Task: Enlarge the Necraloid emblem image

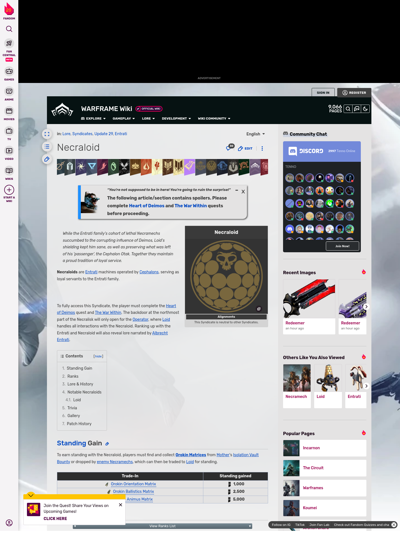Action: [259, 309]
